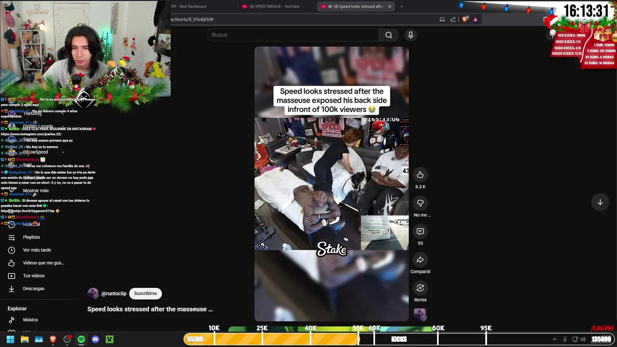
Task: Open a new browser tab
Action: (x=402, y=6)
